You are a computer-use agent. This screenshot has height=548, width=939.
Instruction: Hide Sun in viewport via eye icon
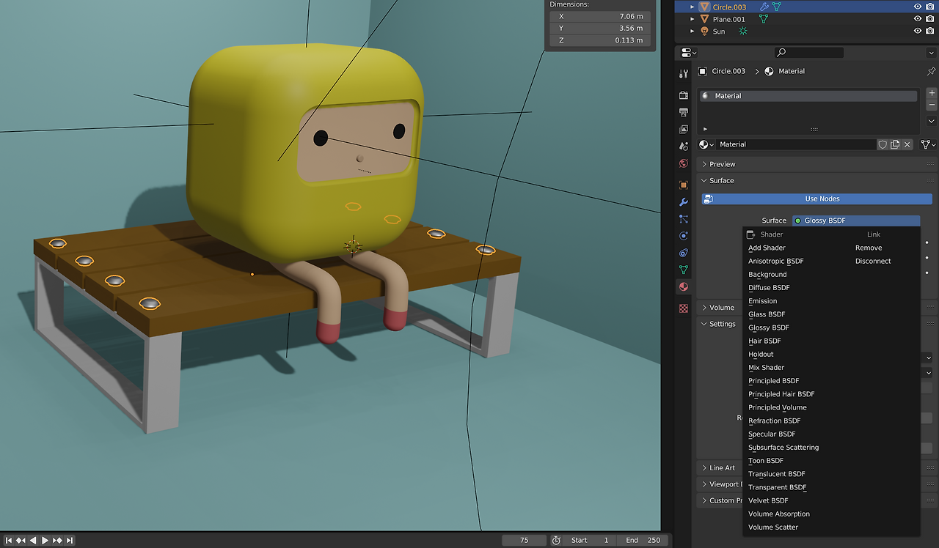point(917,31)
